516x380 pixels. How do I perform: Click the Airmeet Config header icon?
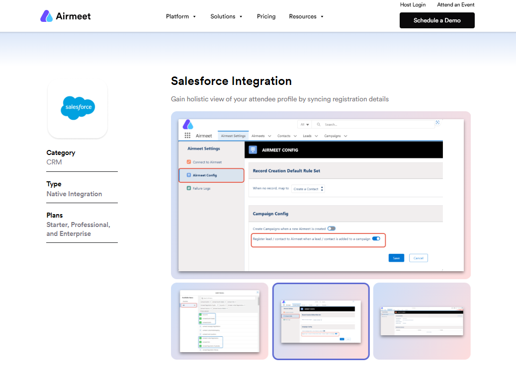(x=253, y=150)
